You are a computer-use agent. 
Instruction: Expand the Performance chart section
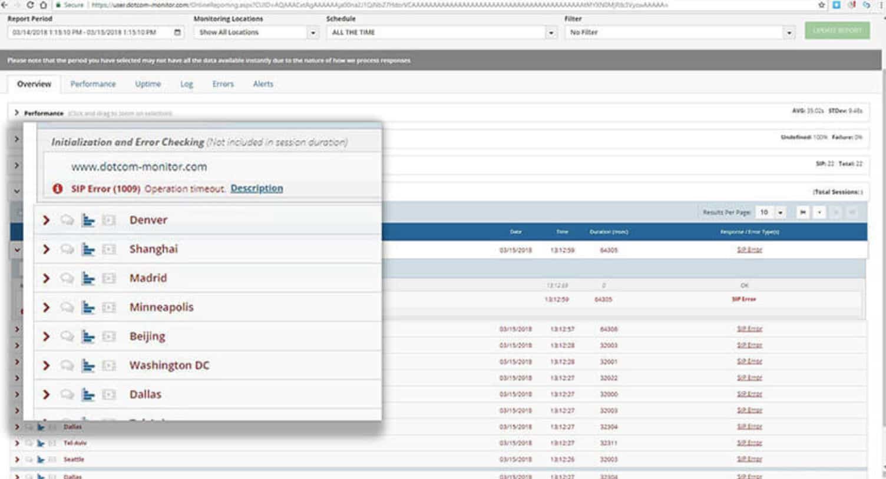coord(16,112)
